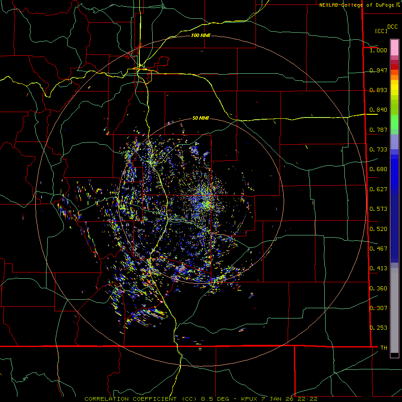
Task: Select the 0.253 legend value
Action: [378, 328]
